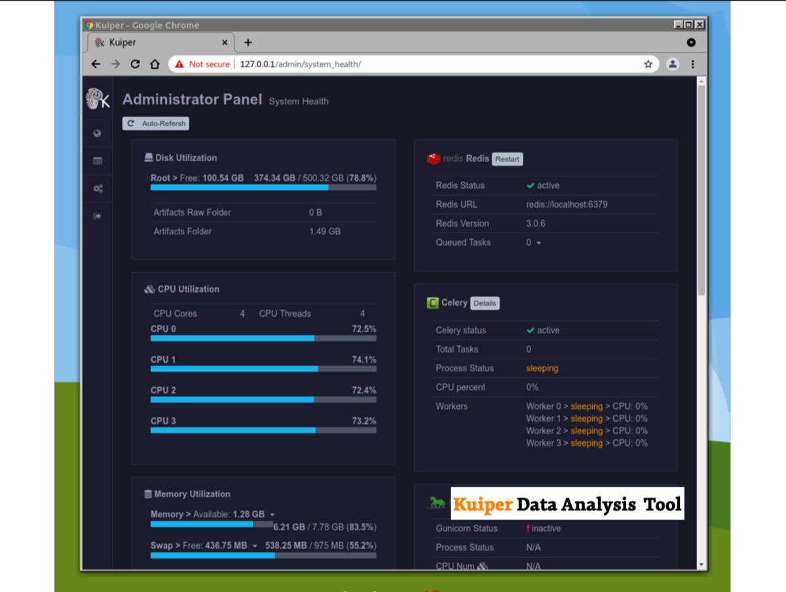
Task: Restart the Redis service
Action: point(507,159)
